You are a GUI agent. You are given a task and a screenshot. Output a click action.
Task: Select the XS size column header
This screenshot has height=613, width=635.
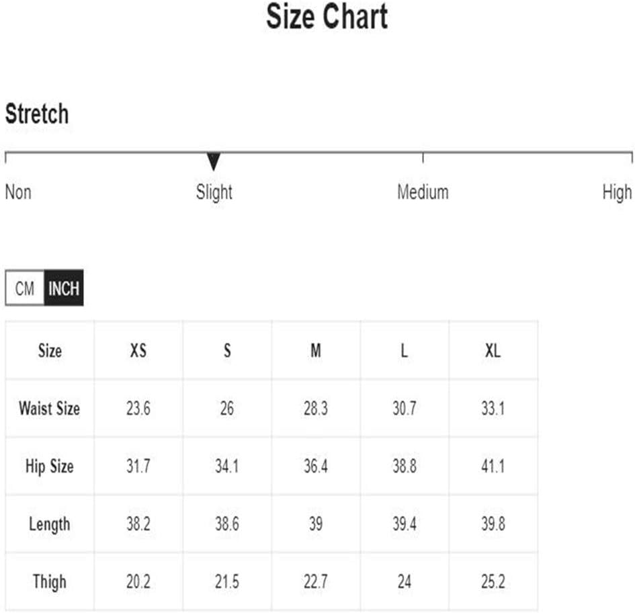(138, 350)
